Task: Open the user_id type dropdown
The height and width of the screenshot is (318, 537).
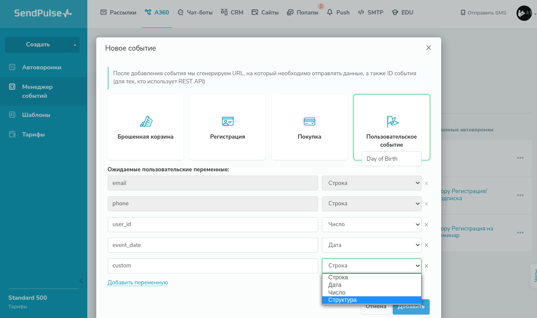Action: pyautogui.click(x=371, y=224)
